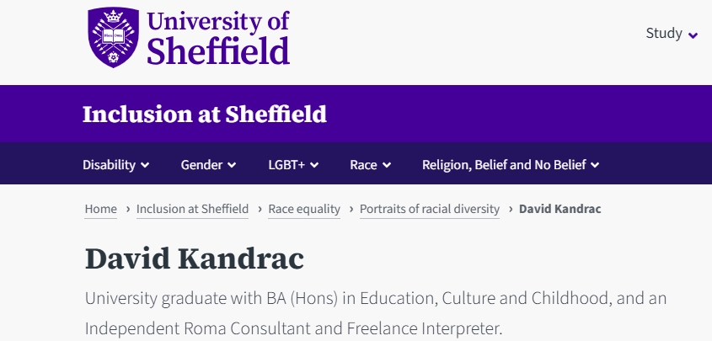Open the Race navigation menu
This screenshot has height=341, width=712.
click(363, 164)
